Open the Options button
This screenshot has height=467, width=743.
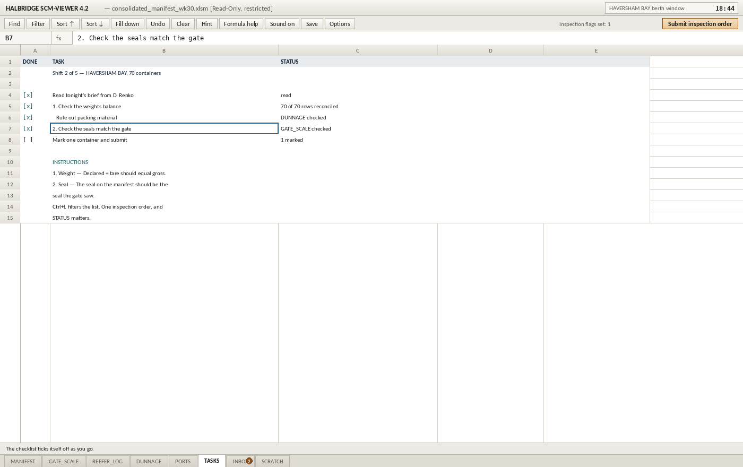[340, 24]
